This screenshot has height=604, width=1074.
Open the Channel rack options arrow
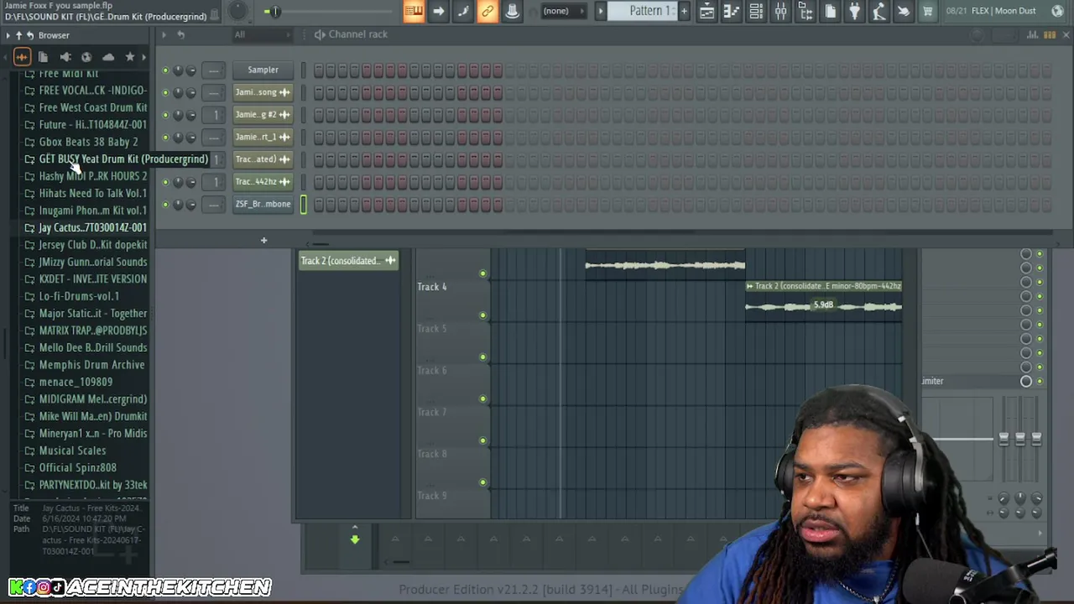(x=163, y=34)
